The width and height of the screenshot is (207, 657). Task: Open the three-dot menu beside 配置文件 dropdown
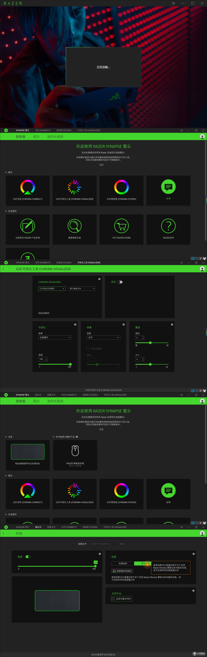click(122, 544)
